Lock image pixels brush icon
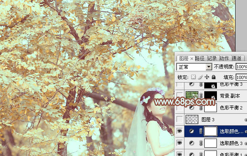The image size is (247, 156). point(200,77)
